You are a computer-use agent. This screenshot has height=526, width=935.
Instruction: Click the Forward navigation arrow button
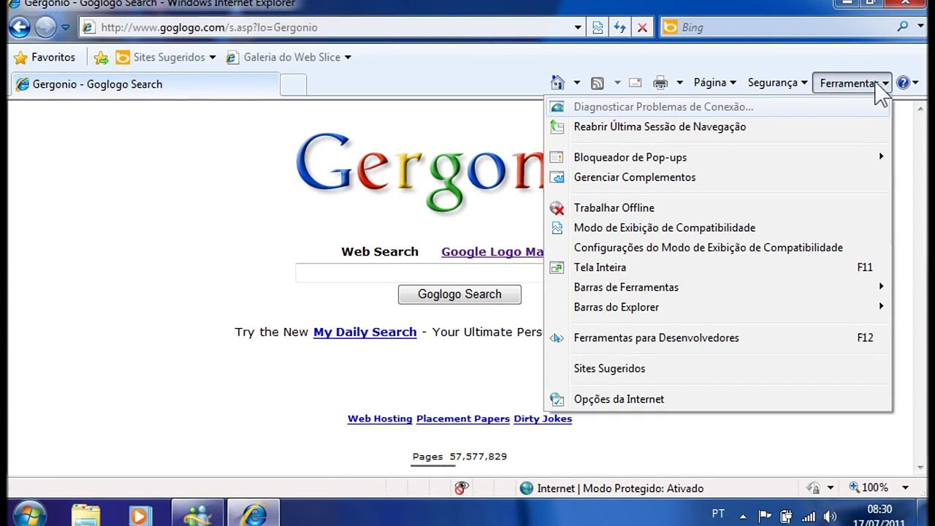click(x=45, y=28)
